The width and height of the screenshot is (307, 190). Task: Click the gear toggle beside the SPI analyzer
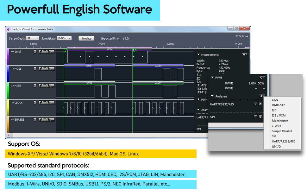pos(260,117)
